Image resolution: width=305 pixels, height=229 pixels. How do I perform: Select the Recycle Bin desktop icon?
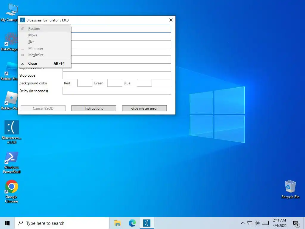point(290,189)
